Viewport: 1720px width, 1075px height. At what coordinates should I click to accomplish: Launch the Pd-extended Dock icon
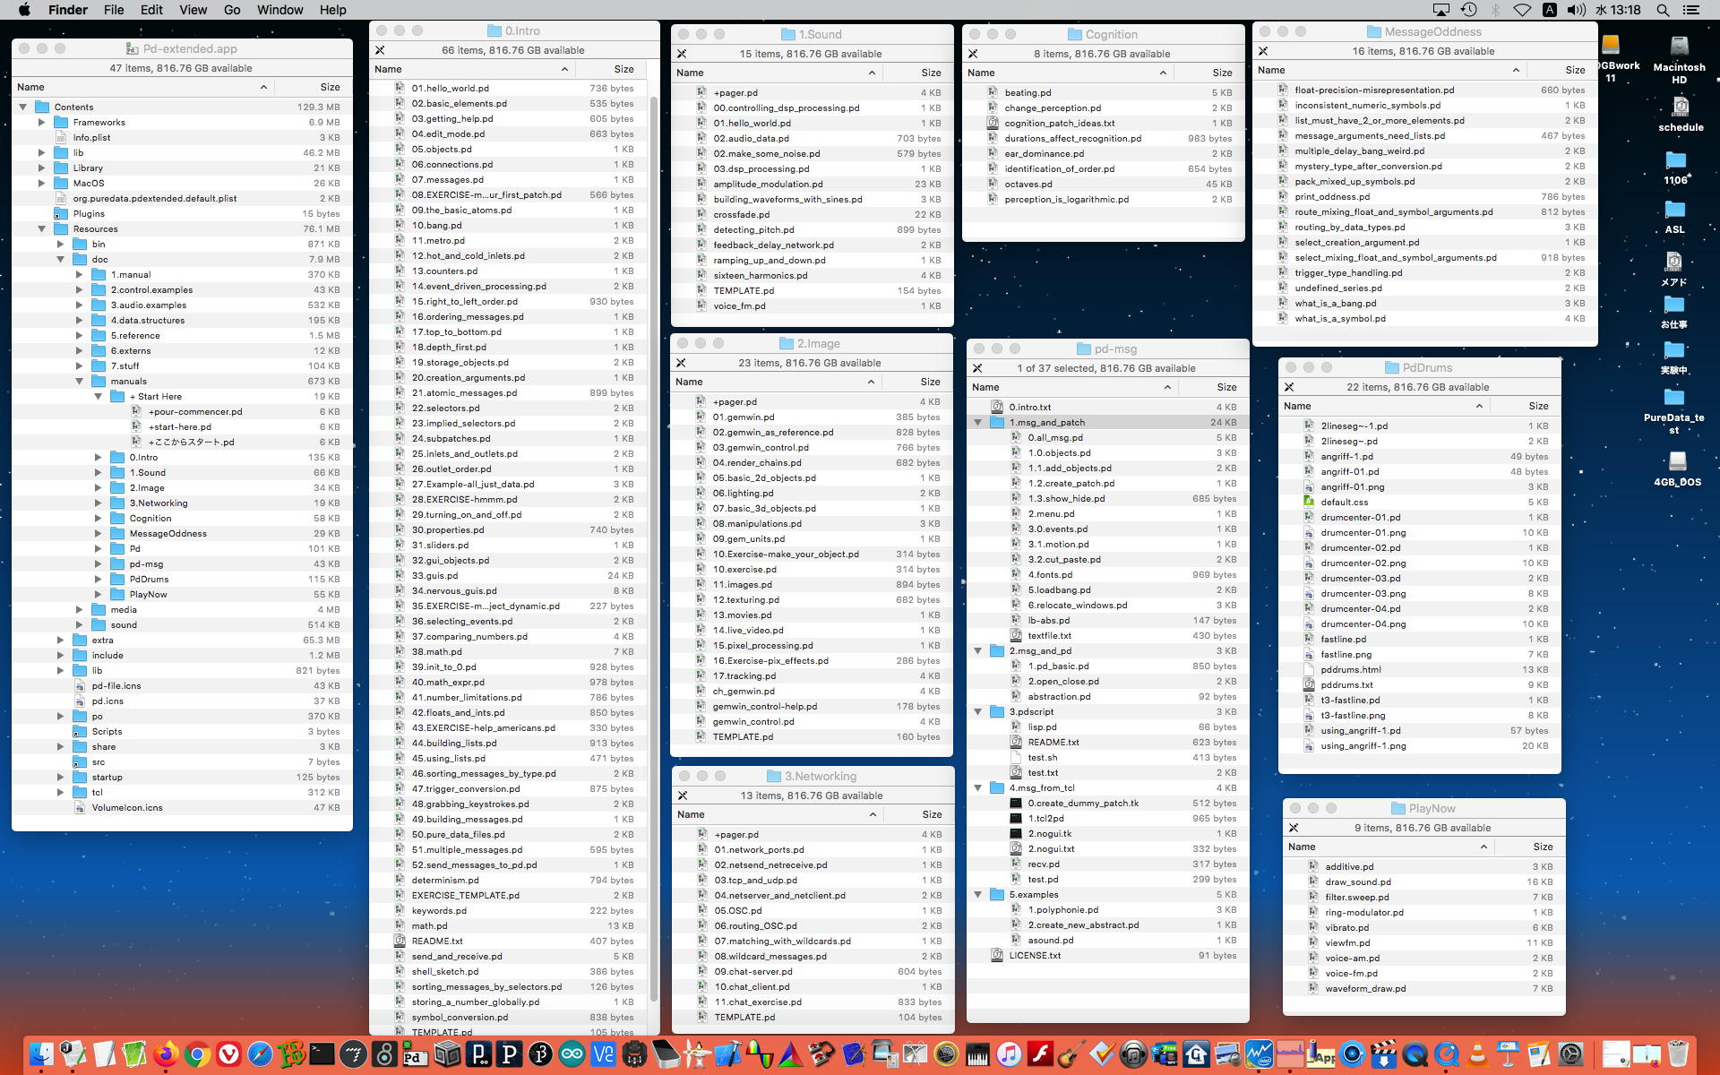[415, 1054]
